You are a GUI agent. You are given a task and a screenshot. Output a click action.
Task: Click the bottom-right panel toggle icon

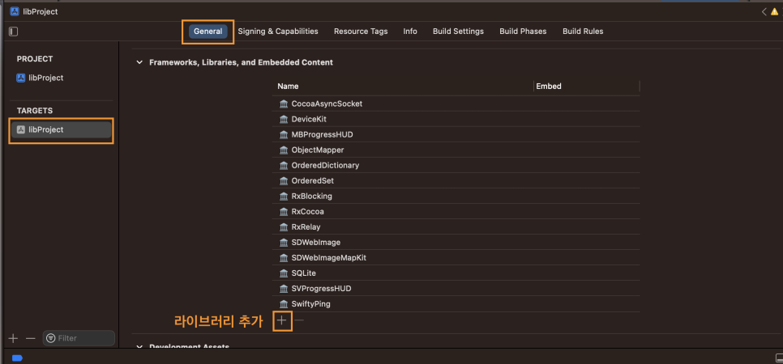778,358
